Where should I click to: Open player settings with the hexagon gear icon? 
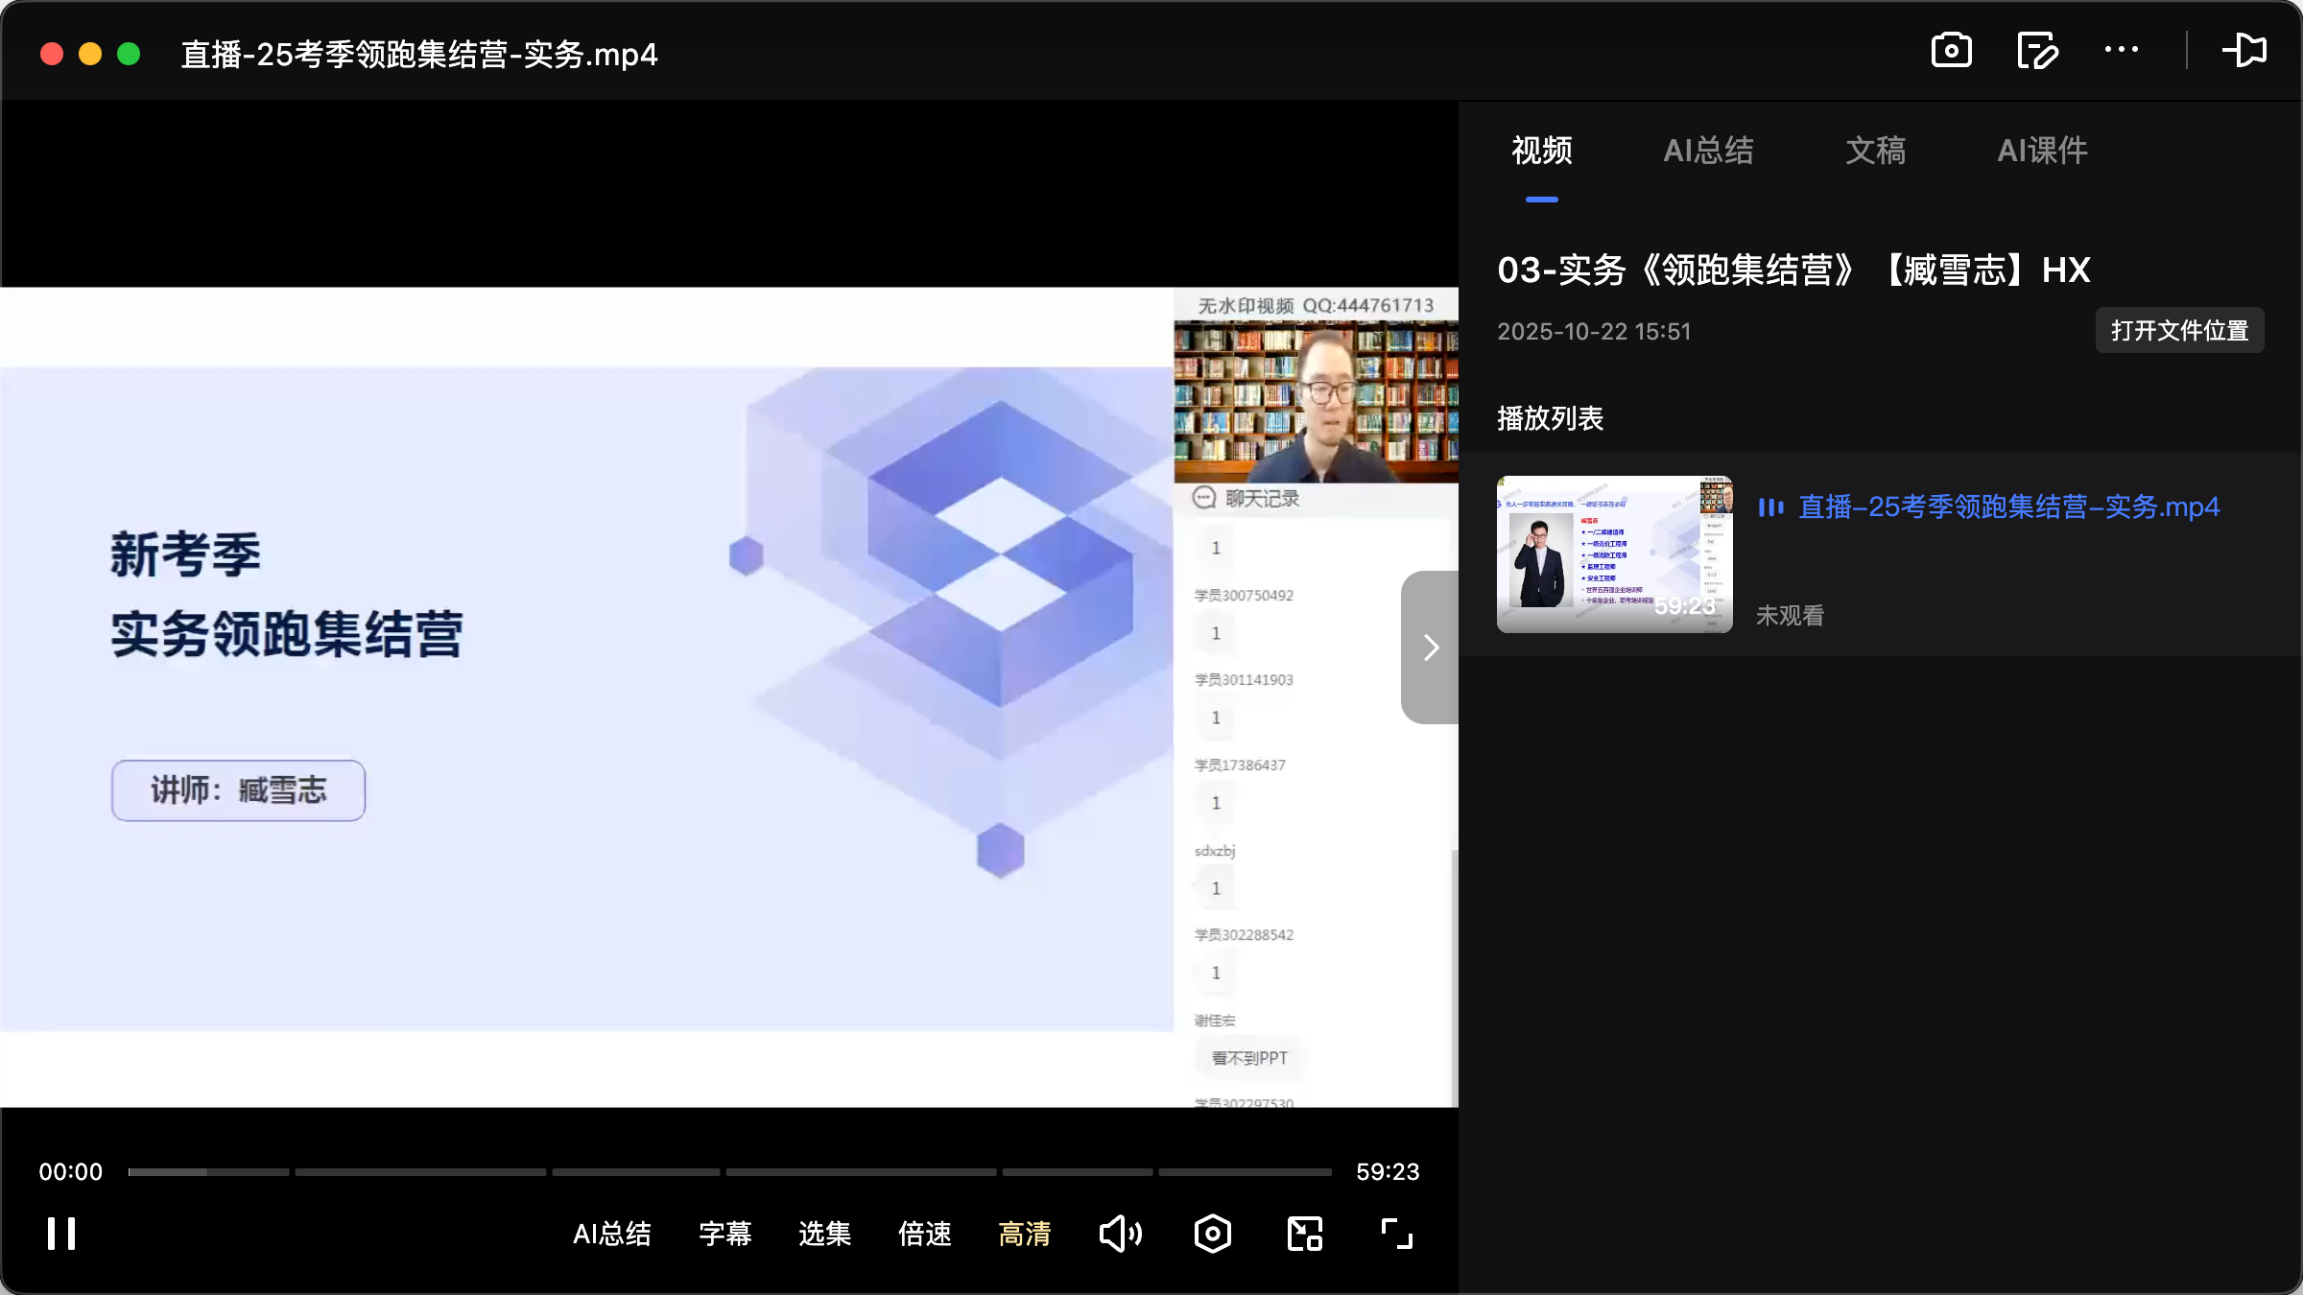[1211, 1234]
